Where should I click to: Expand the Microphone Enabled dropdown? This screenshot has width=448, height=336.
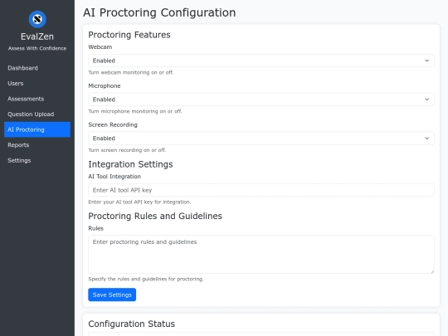pyautogui.click(x=261, y=100)
